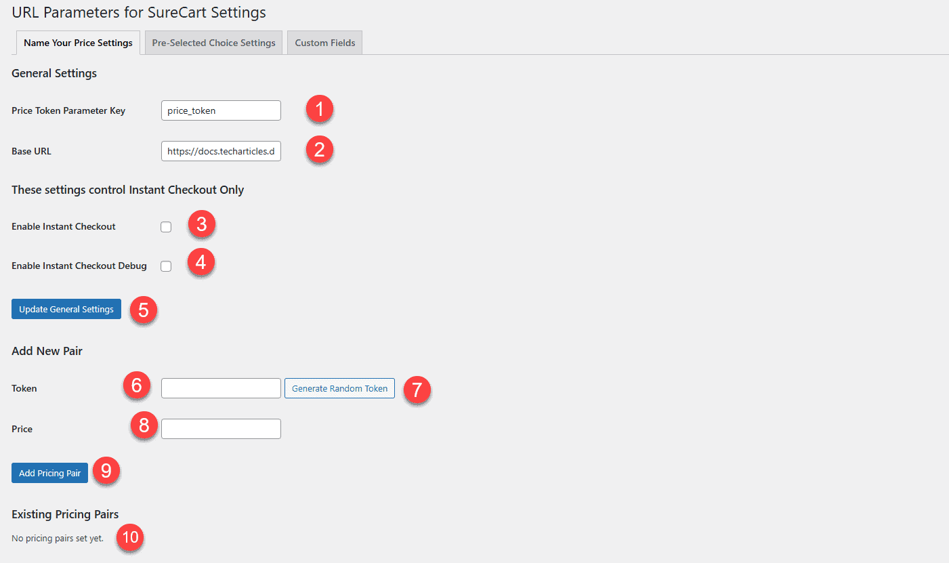Click the 'Add New Pair' heading
Screen dimensions: 949x563
pos(47,351)
